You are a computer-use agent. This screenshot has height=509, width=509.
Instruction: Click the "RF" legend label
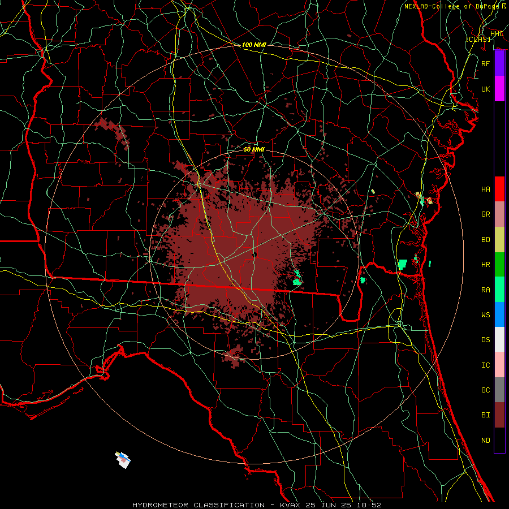click(x=486, y=63)
